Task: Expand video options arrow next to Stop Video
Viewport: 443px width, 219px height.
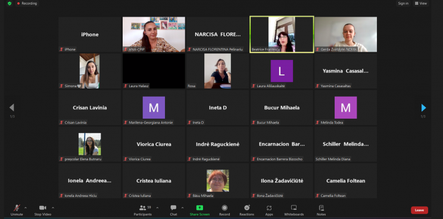Action: pyautogui.click(x=53, y=208)
